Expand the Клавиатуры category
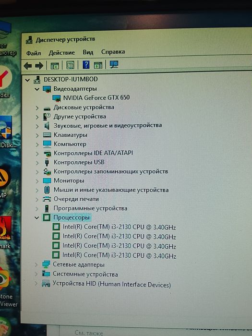Image resolution: width=252 pixels, height=336 pixels. pyautogui.click(x=37, y=136)
